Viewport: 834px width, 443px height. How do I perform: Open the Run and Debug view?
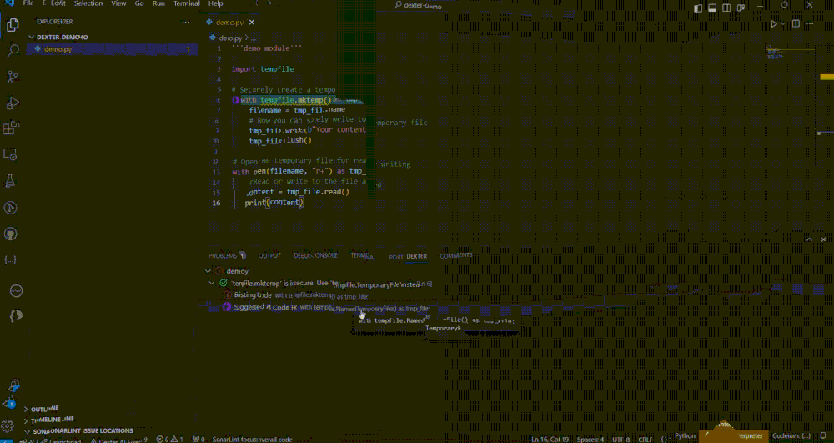point(13,103)
